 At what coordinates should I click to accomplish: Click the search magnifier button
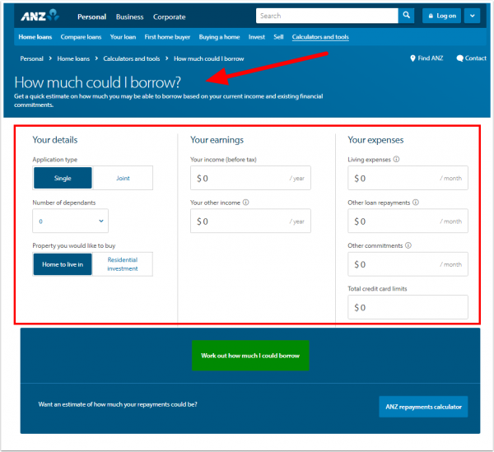tap(407, 16)
